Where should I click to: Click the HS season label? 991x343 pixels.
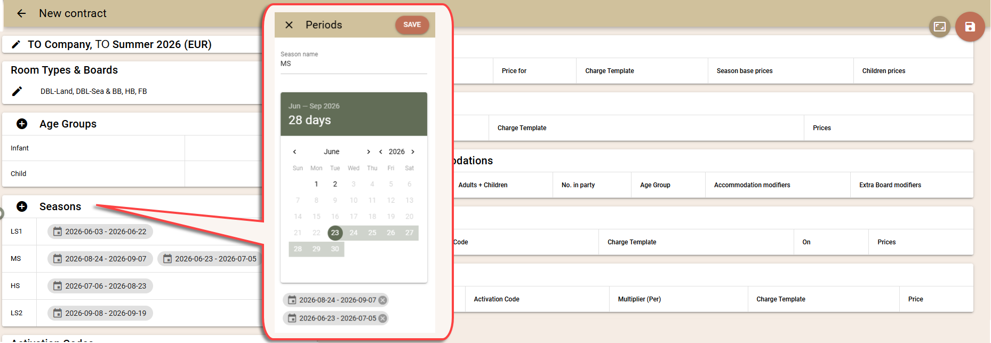[x=15, y=286]
